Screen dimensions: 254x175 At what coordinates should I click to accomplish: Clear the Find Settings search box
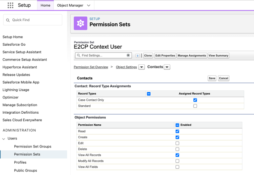point(128,55)
